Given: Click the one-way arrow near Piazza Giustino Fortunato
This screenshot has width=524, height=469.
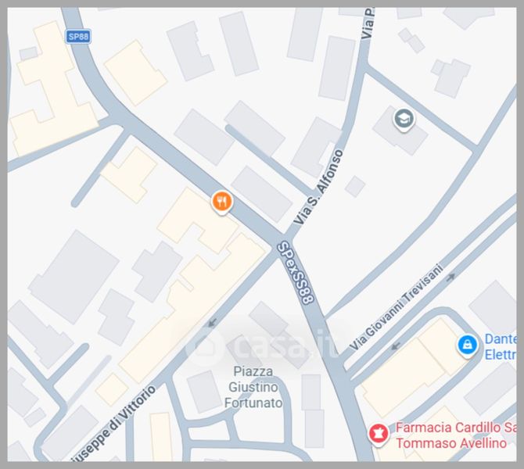Looking at the screenshot, I should click(212, 323).
